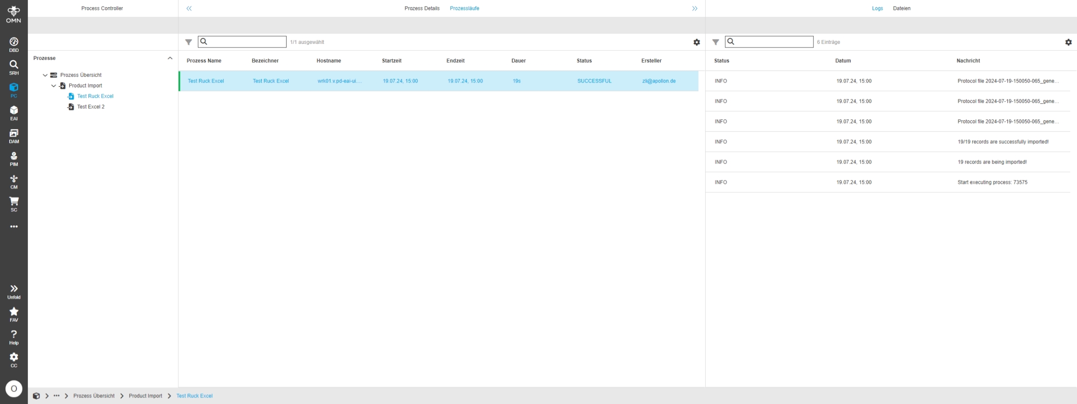Click the filter icon in process runs panel
This screenshot has width=1077, height=404.
coord(189,42)
